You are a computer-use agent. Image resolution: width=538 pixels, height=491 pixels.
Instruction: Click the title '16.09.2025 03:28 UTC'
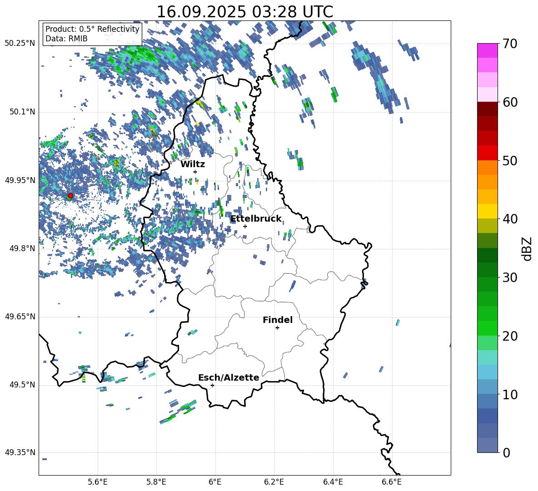coord(244,12)
